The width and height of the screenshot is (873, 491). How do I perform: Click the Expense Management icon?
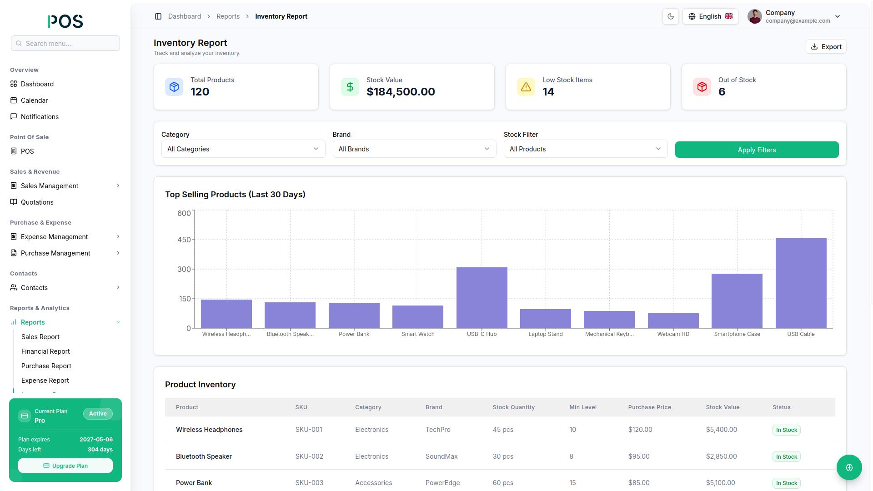(x=14, y=236)
